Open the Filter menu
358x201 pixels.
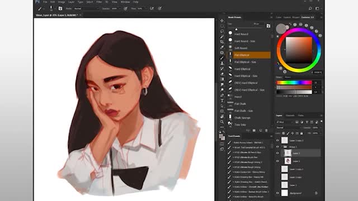(x=99, y=2)
